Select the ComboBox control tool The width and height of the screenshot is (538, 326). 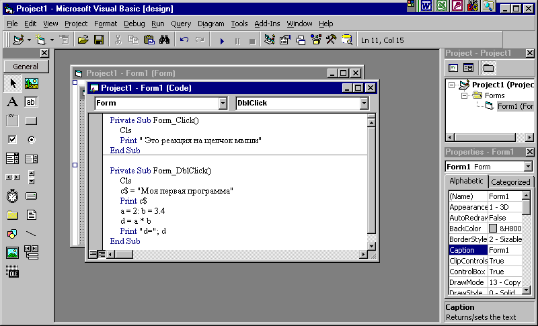(12, 159)
